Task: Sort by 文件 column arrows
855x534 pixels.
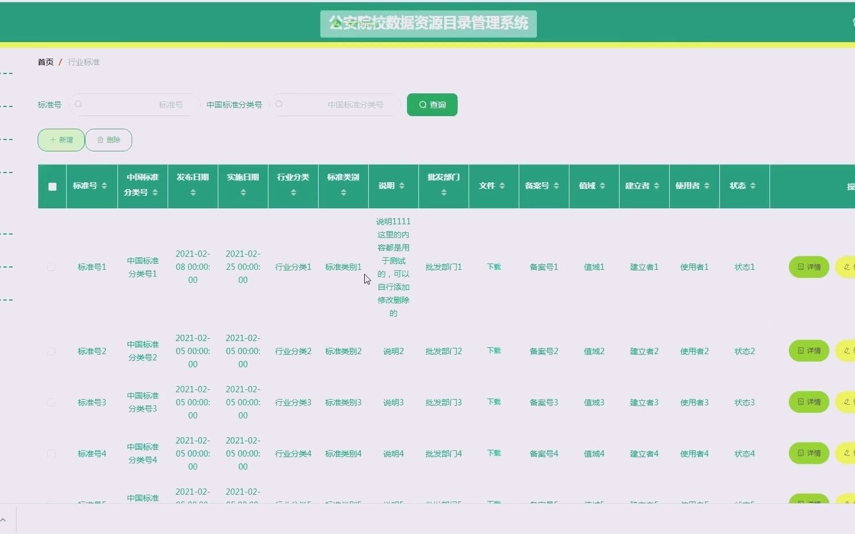Action: (x=502, y=186)
